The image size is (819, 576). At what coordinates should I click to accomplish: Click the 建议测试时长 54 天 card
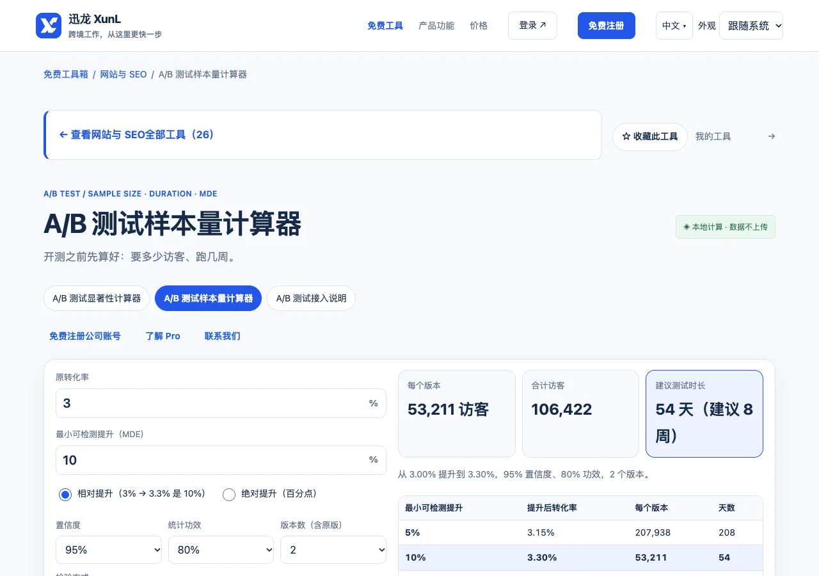pyautogui.click(x=704, y=413)
